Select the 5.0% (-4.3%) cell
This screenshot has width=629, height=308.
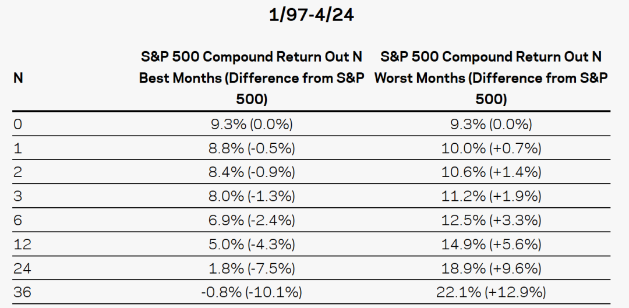pos(252,245)
